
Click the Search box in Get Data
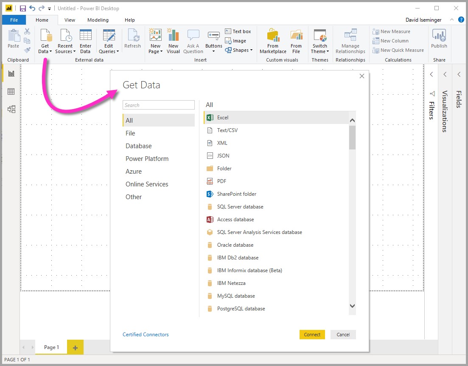(x=158, y=105)
